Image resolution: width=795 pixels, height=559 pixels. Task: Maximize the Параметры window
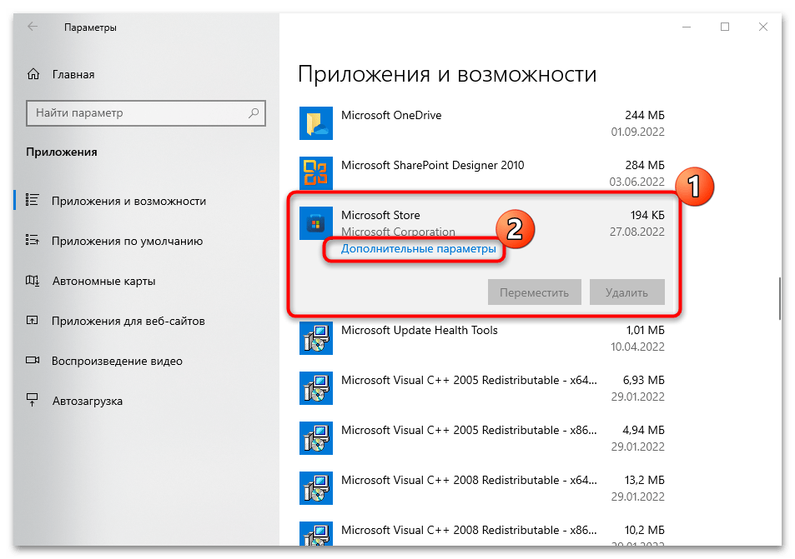pos(725,27)
